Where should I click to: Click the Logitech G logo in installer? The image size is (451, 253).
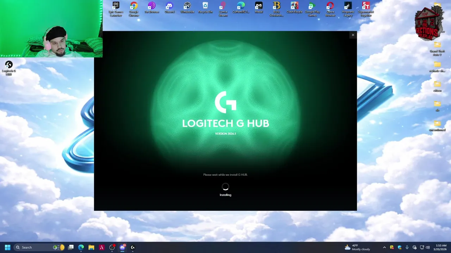pos(225,102)
